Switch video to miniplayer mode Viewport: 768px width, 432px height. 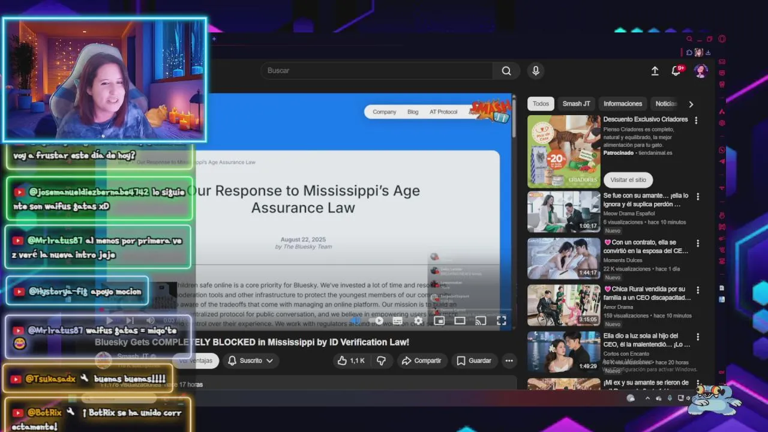coord(439,321)
